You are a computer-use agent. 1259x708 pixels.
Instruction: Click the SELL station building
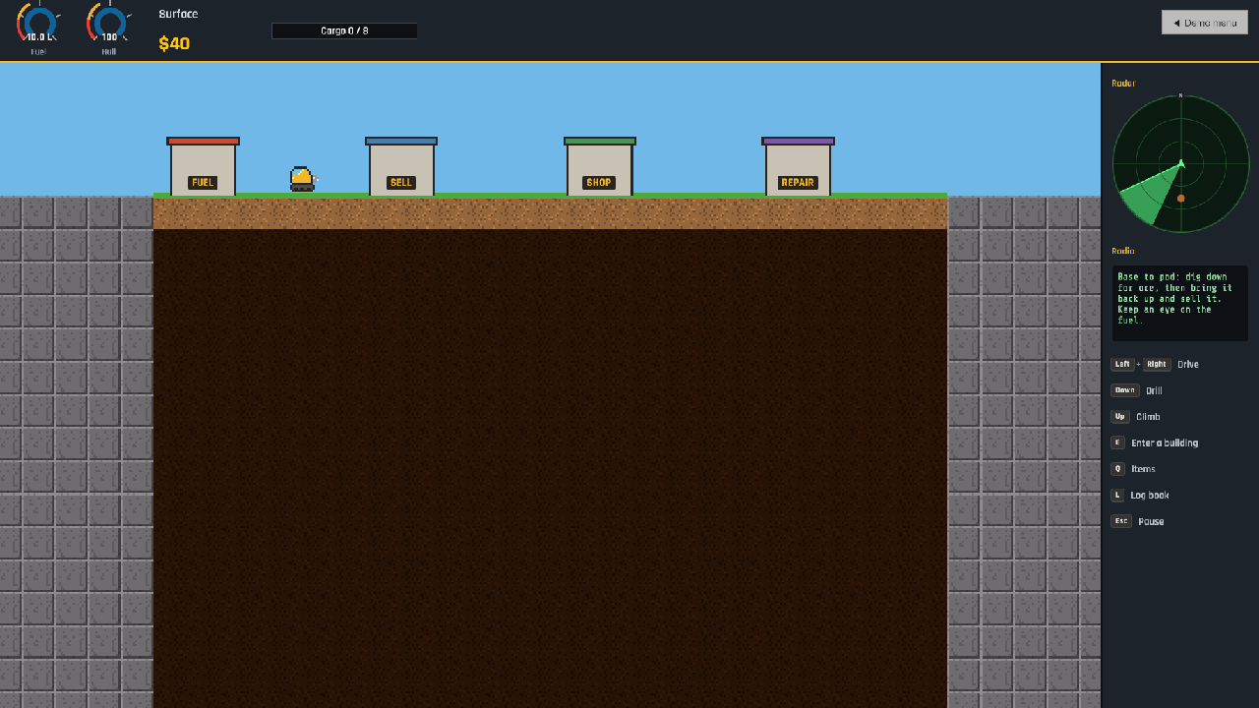coord(401,166)
